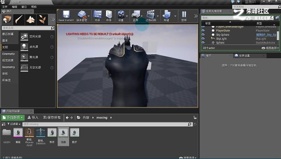Open dropdown arrow next to 版本管理
Viewport: 281px width, 159px height.
click(89, 16)
